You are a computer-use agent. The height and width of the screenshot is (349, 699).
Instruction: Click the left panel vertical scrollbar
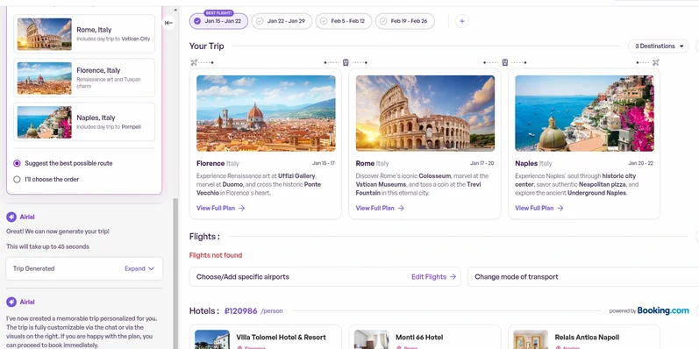[175, 272]
